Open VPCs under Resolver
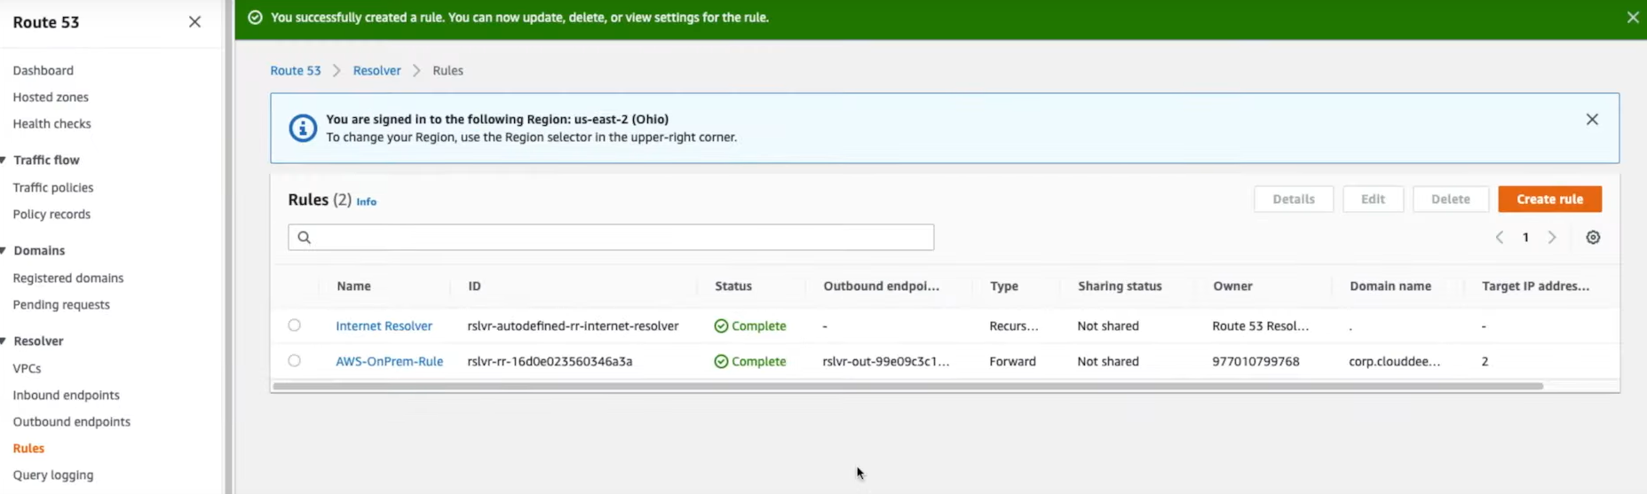Screen dimensions: 1647x494 27,368
